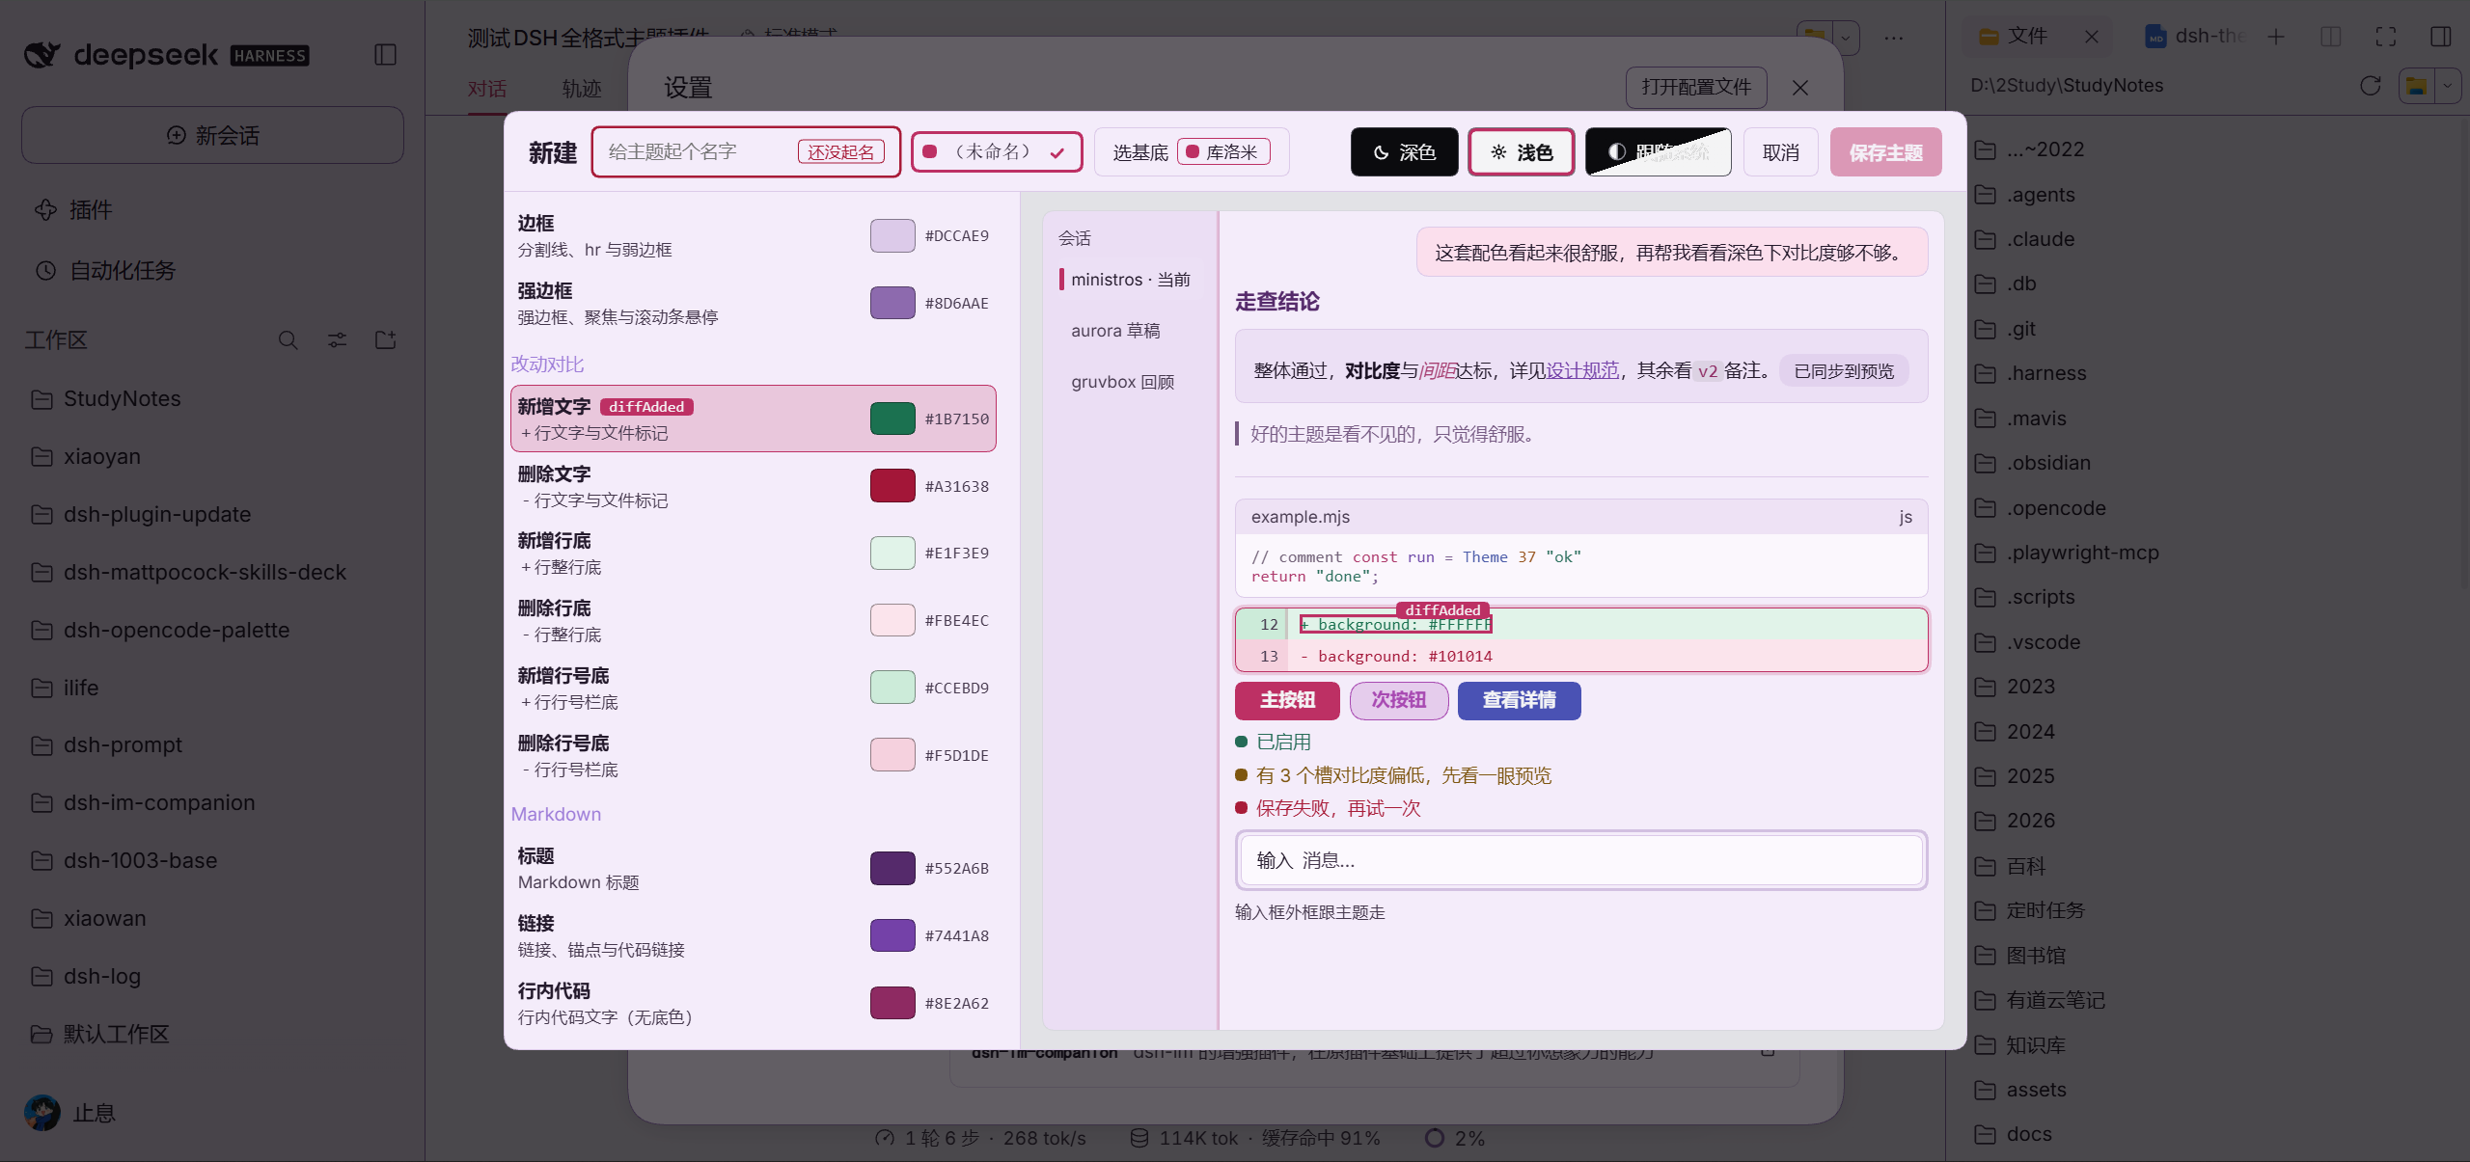Refresh the file tree in right panel

pos(2371,85)
